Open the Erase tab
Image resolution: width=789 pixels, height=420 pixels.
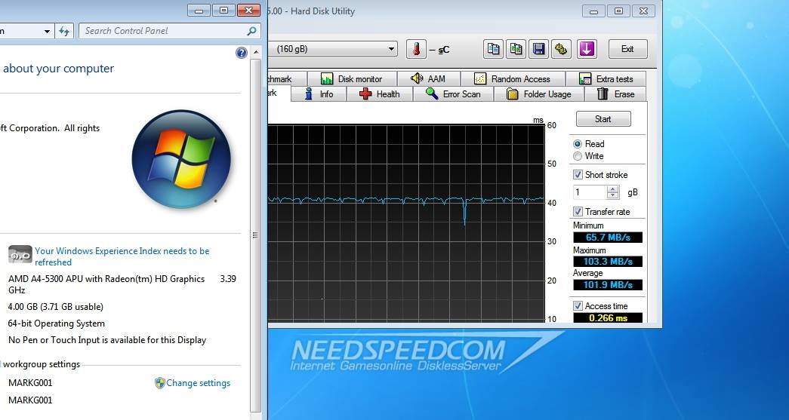point(616,94)
